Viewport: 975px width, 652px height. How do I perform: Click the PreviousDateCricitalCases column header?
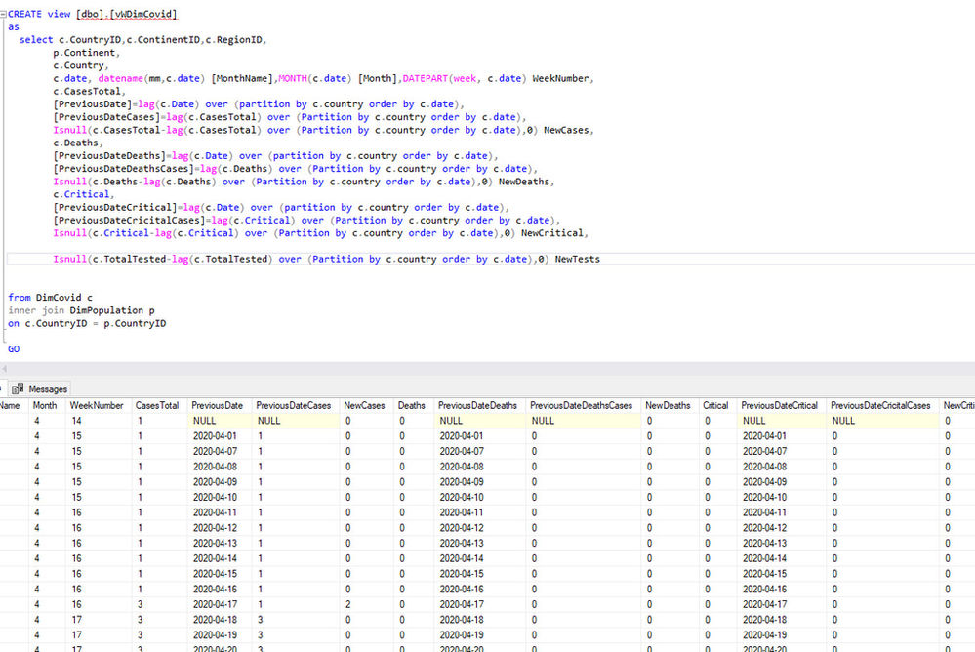pyautogui.click(x=880, y=405)
